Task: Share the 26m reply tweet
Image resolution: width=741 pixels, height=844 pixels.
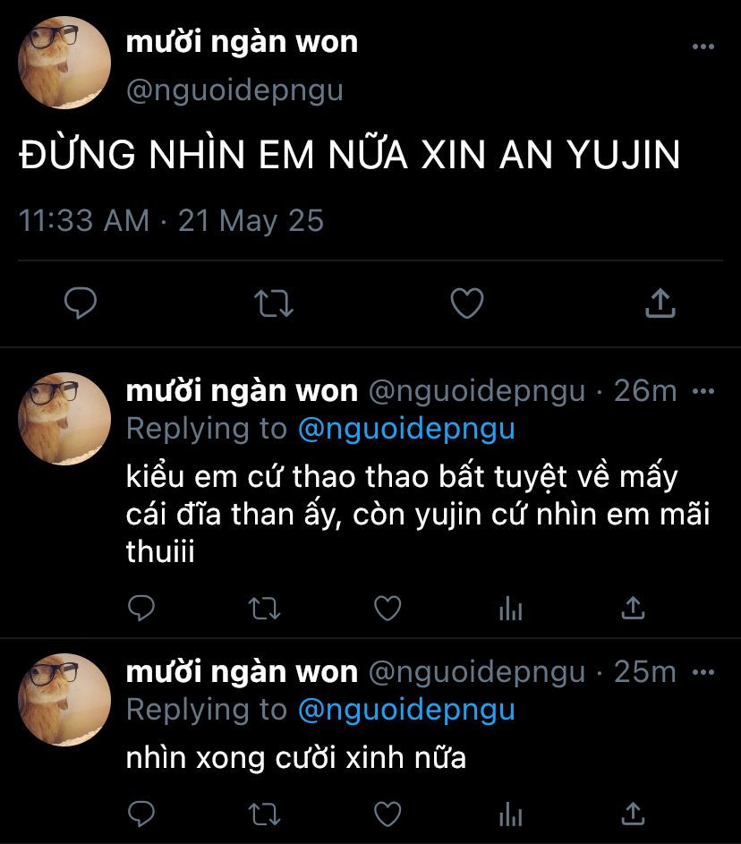Action: pyautogui.click(x=633, y=609)
